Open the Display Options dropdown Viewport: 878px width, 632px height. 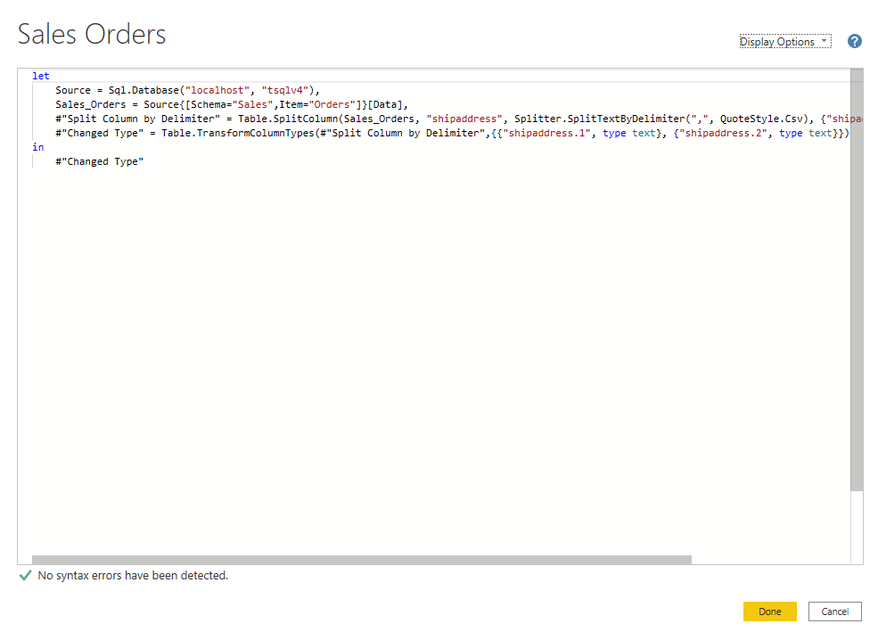(x=784, y=41)
